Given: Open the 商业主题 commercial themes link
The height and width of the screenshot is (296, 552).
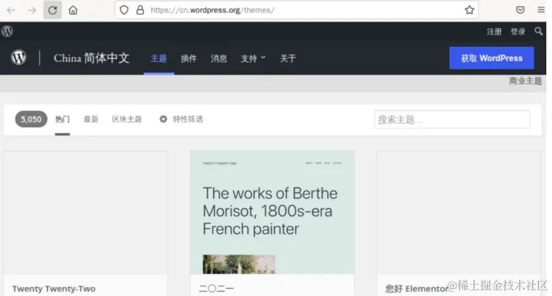Looking at the screenshot, I should point(525,81).
